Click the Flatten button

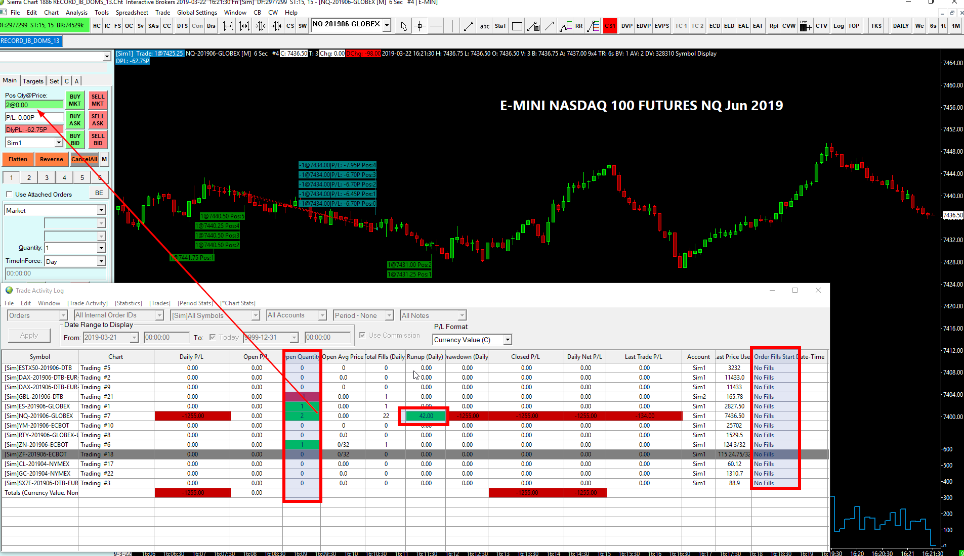18,159
